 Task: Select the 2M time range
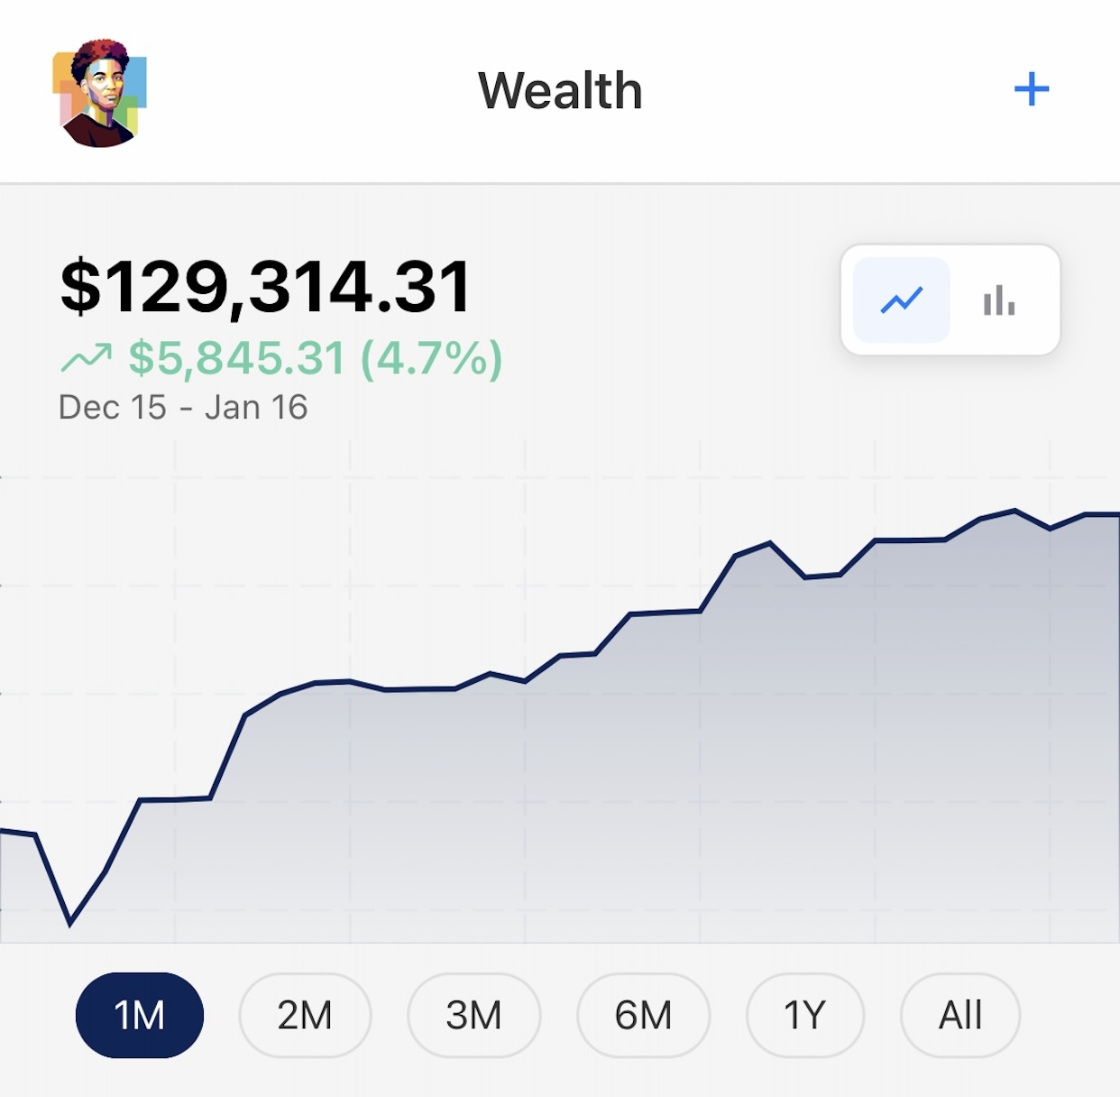[x=305, y=1015]
